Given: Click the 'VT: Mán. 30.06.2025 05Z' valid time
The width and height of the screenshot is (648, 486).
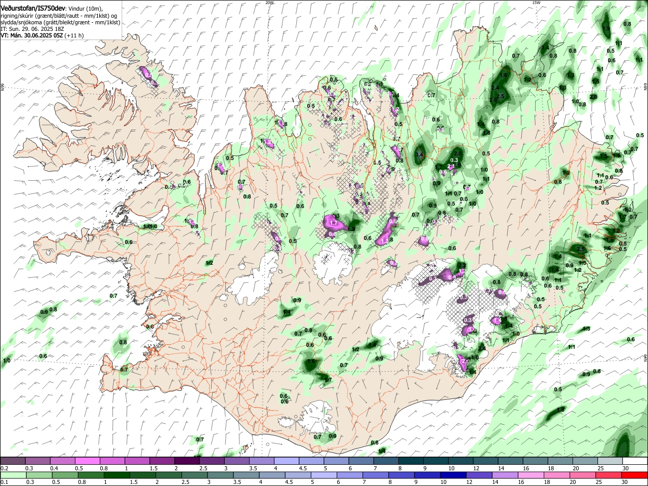Looking at the screenshot, I should pos(31,35).
